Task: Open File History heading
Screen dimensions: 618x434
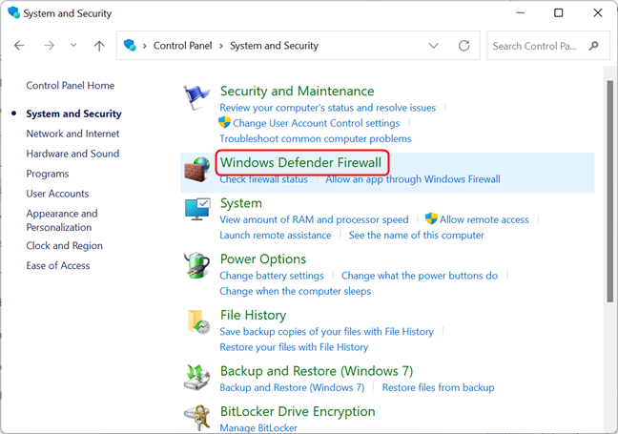Action: coord(253,315)
